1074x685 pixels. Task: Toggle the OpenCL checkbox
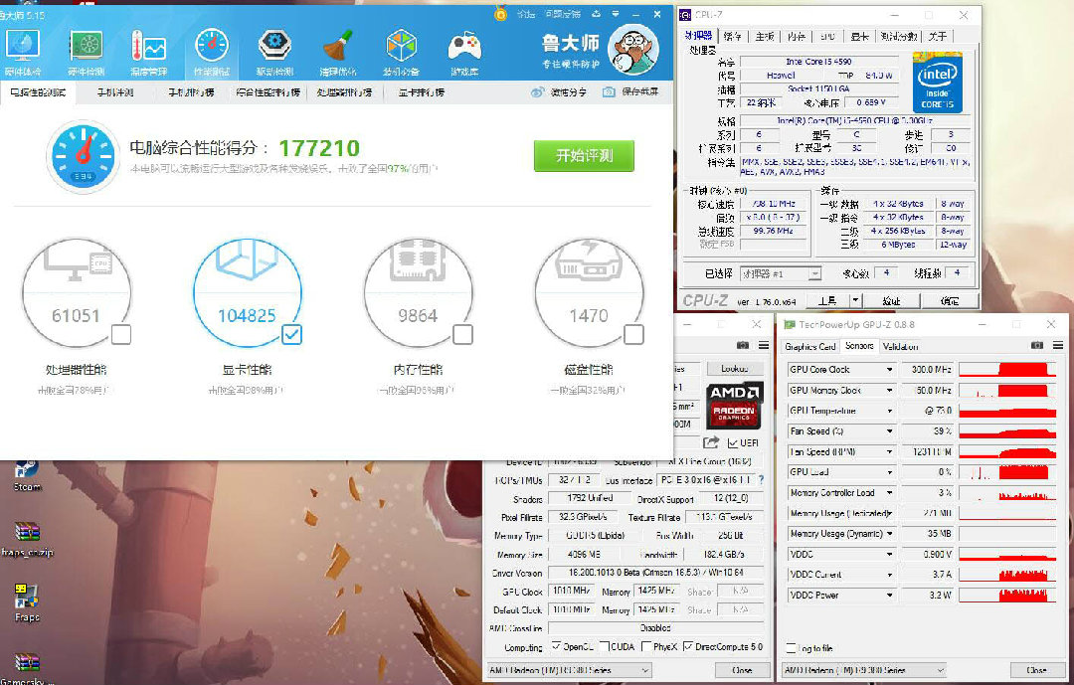[556, 646]
